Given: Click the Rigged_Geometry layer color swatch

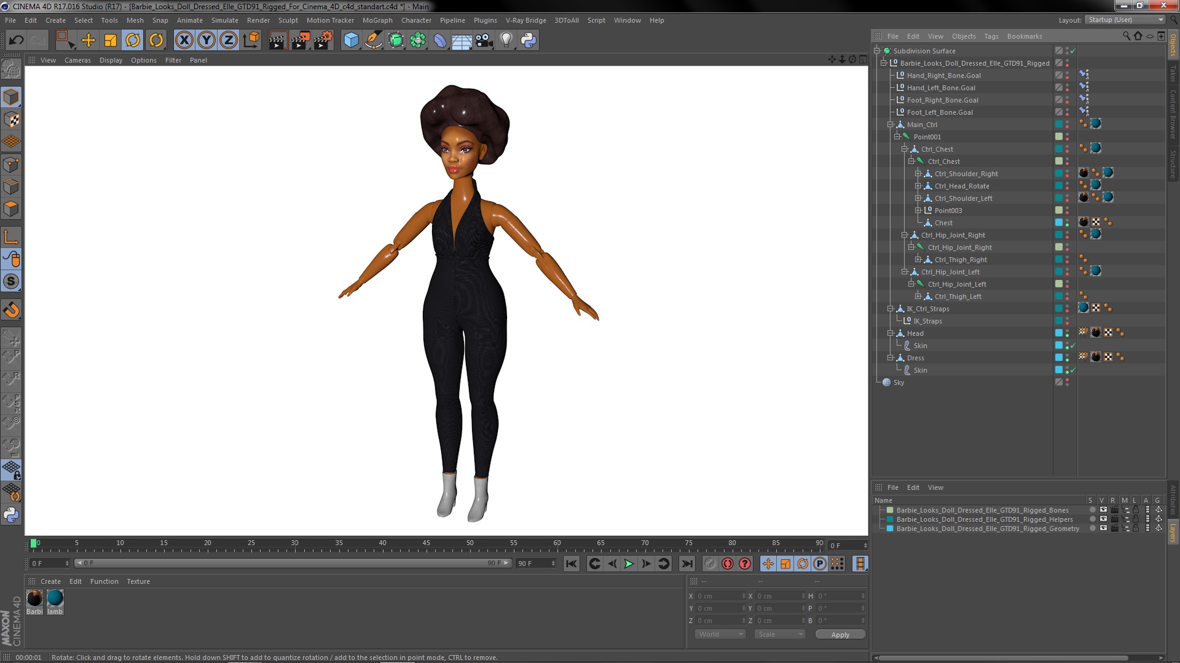Looking at the screenshot, I should point(890,529).
